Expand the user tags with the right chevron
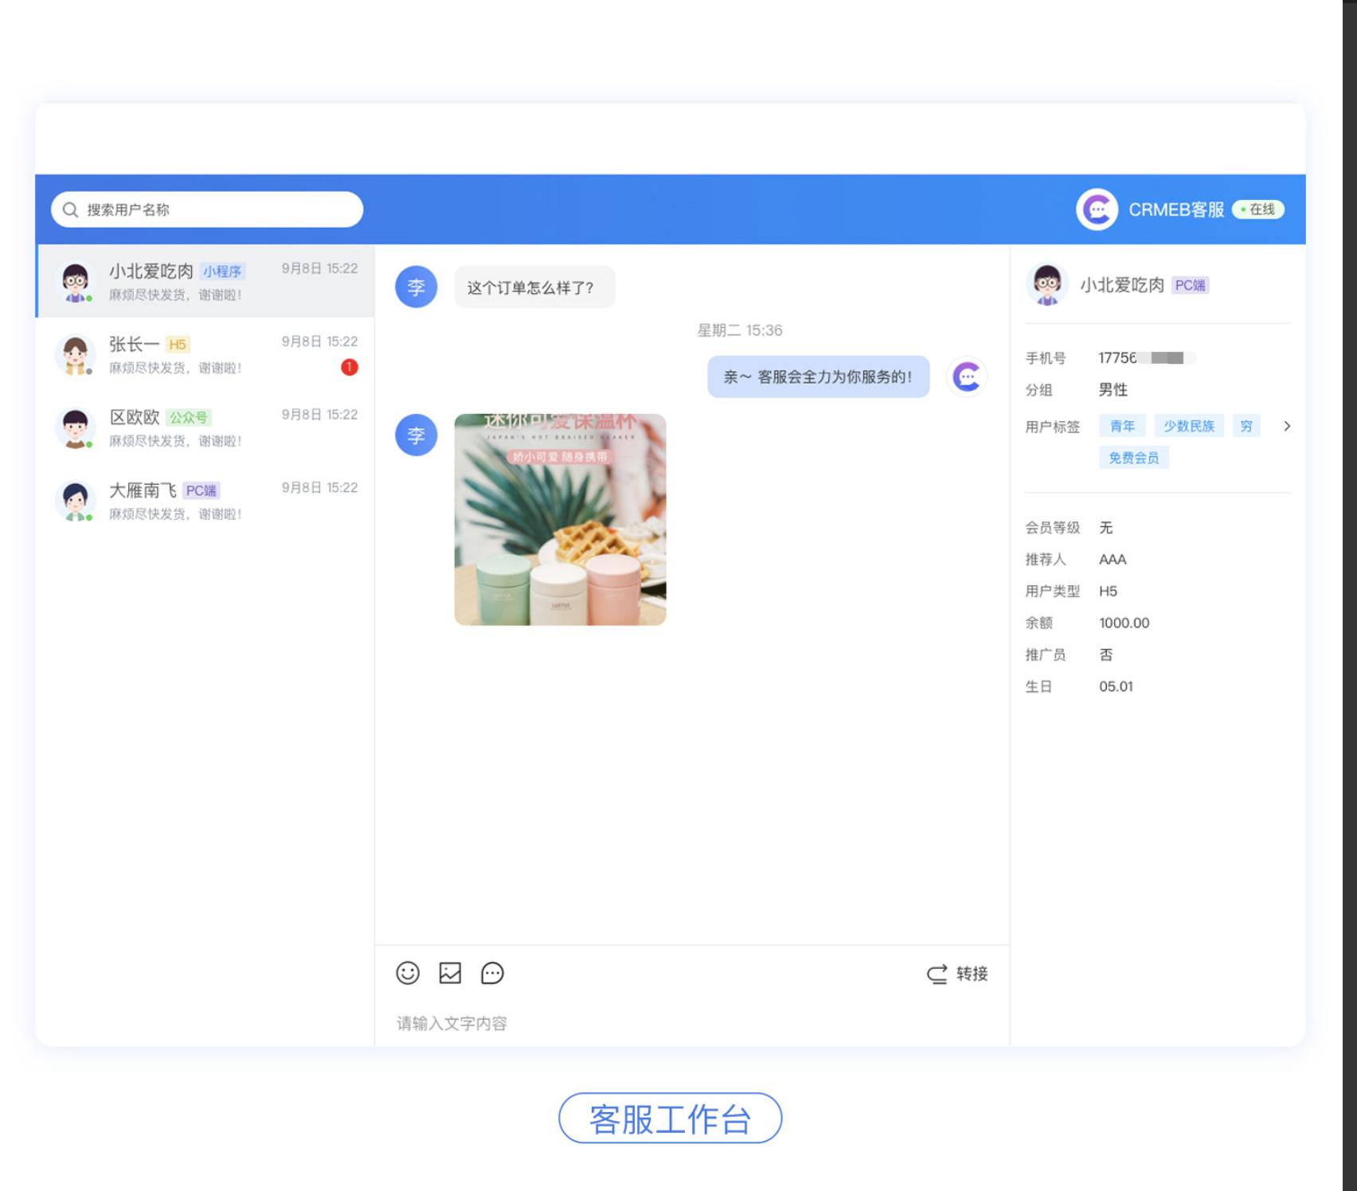 click(1288, 426)
